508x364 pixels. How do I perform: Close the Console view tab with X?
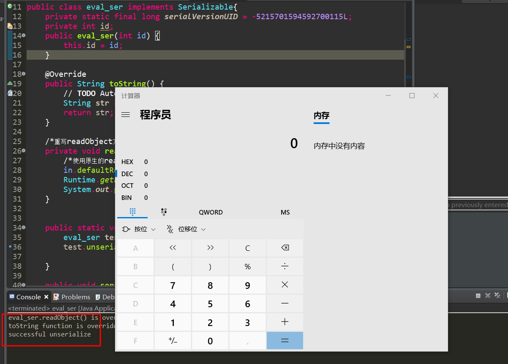point(46,297)
